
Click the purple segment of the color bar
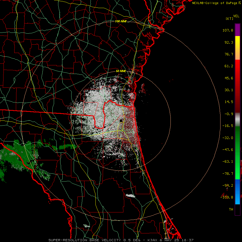(x=237, y=30)
